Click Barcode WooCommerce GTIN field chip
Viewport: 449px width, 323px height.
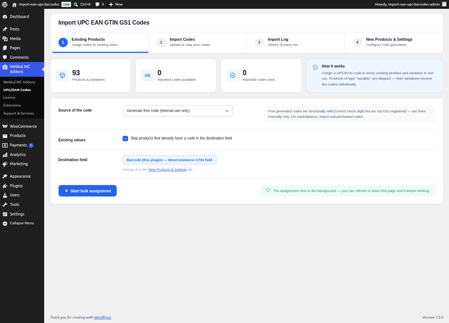coord(169,160)
